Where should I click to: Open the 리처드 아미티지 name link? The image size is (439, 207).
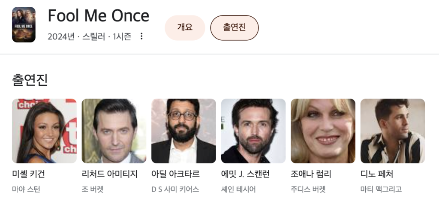(109, 174)
